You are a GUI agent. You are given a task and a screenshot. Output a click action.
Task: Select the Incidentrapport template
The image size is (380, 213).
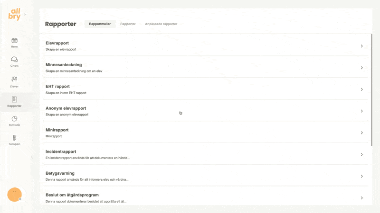pos(61,152)
